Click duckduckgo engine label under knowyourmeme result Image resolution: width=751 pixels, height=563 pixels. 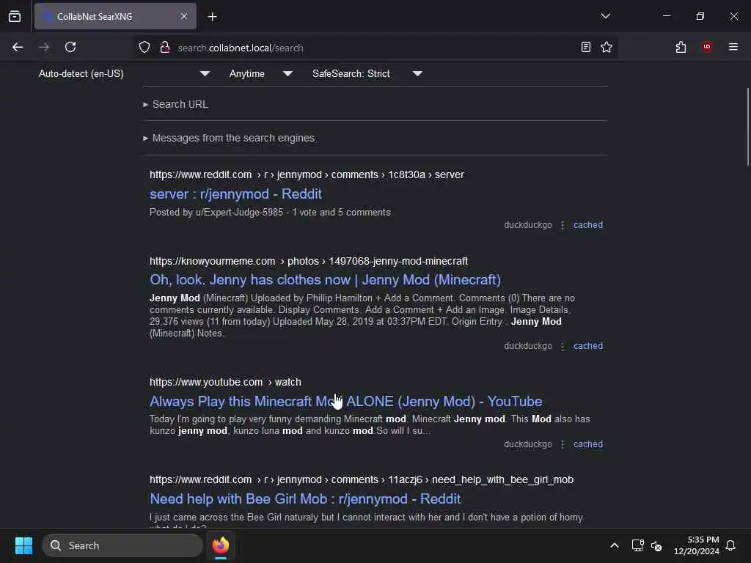point(528,346)
